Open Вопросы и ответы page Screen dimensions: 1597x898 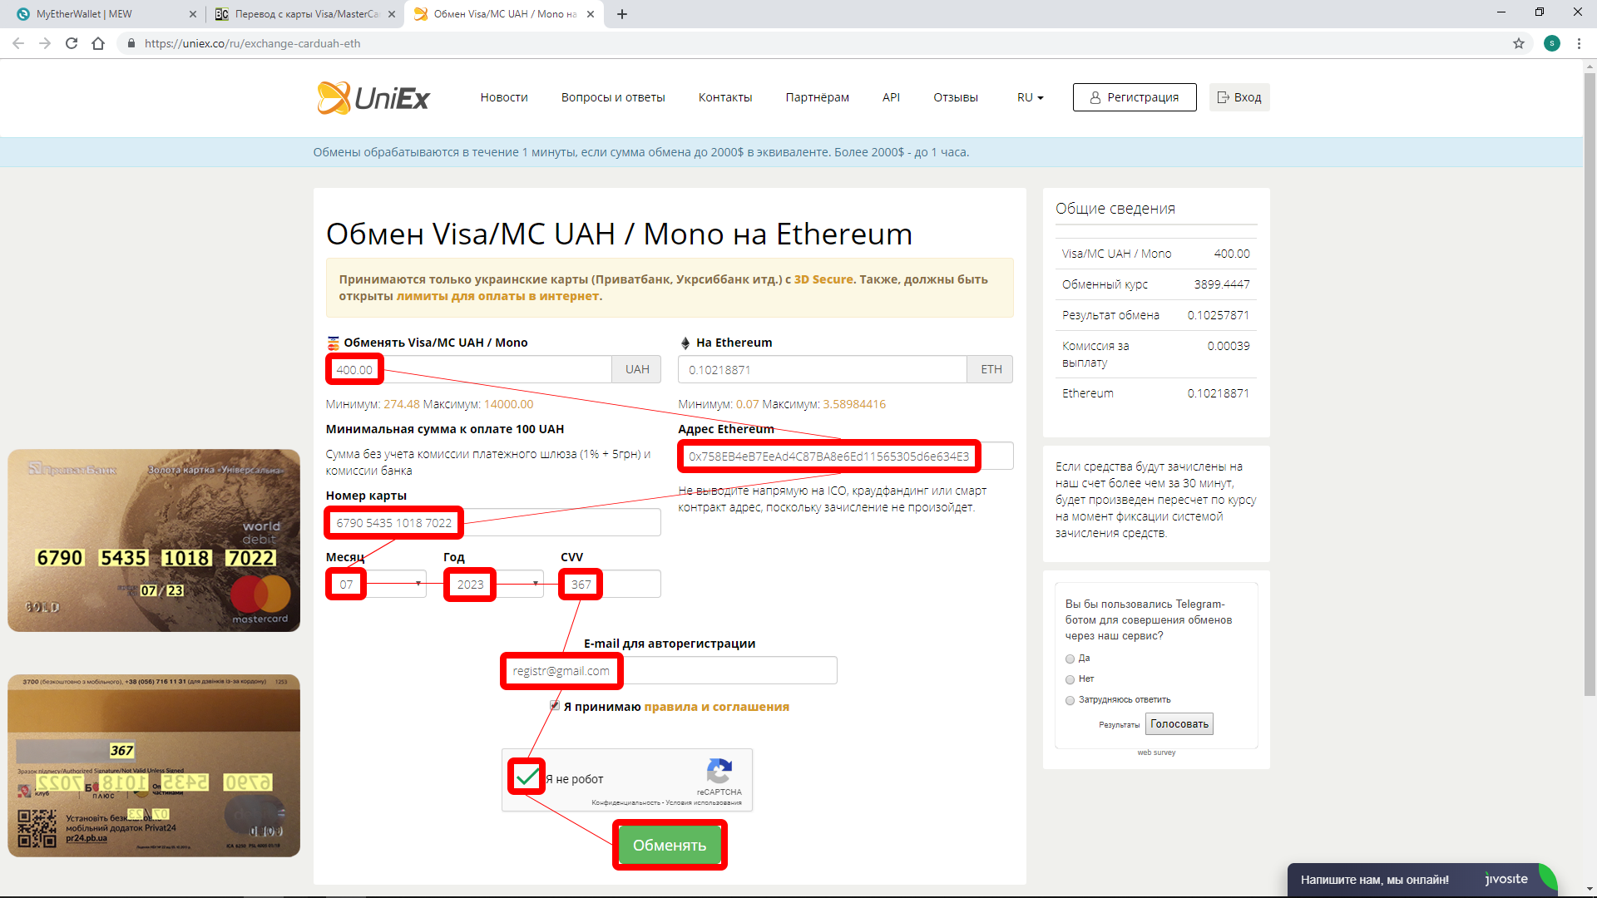613,97
